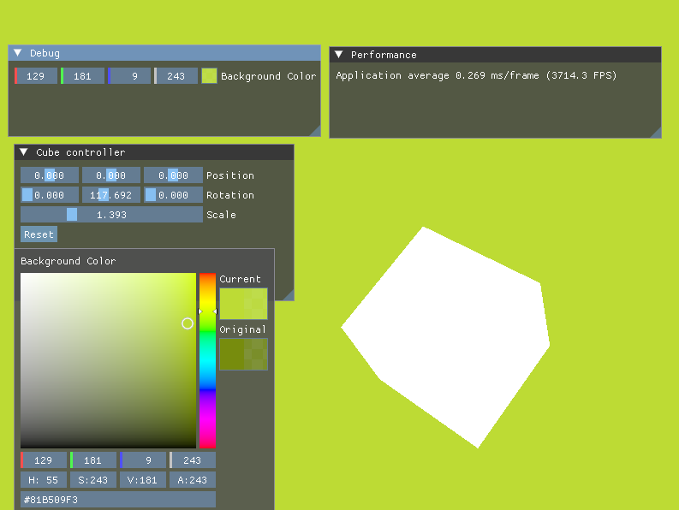679x510 pixels.
Task: Click the Background Color popup title
Action: click(x=68, y=261)
